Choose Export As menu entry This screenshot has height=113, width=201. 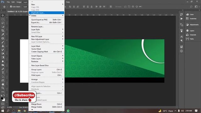tap(46, 22)
